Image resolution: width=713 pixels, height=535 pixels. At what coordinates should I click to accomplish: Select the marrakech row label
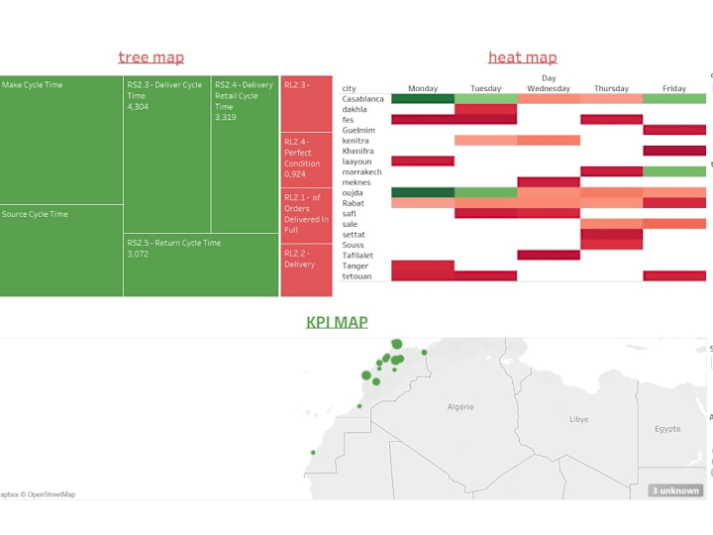(x=362, y=172)
